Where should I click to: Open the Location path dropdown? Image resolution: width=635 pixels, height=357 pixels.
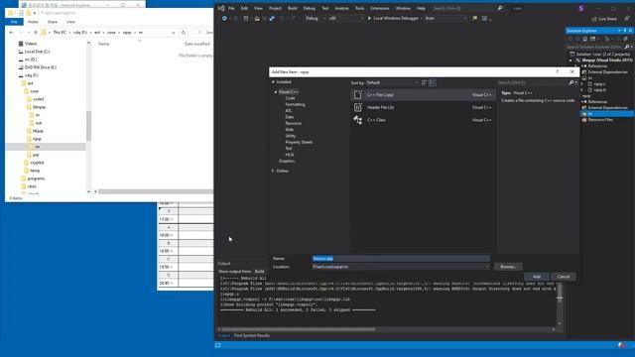click(487, 267)
